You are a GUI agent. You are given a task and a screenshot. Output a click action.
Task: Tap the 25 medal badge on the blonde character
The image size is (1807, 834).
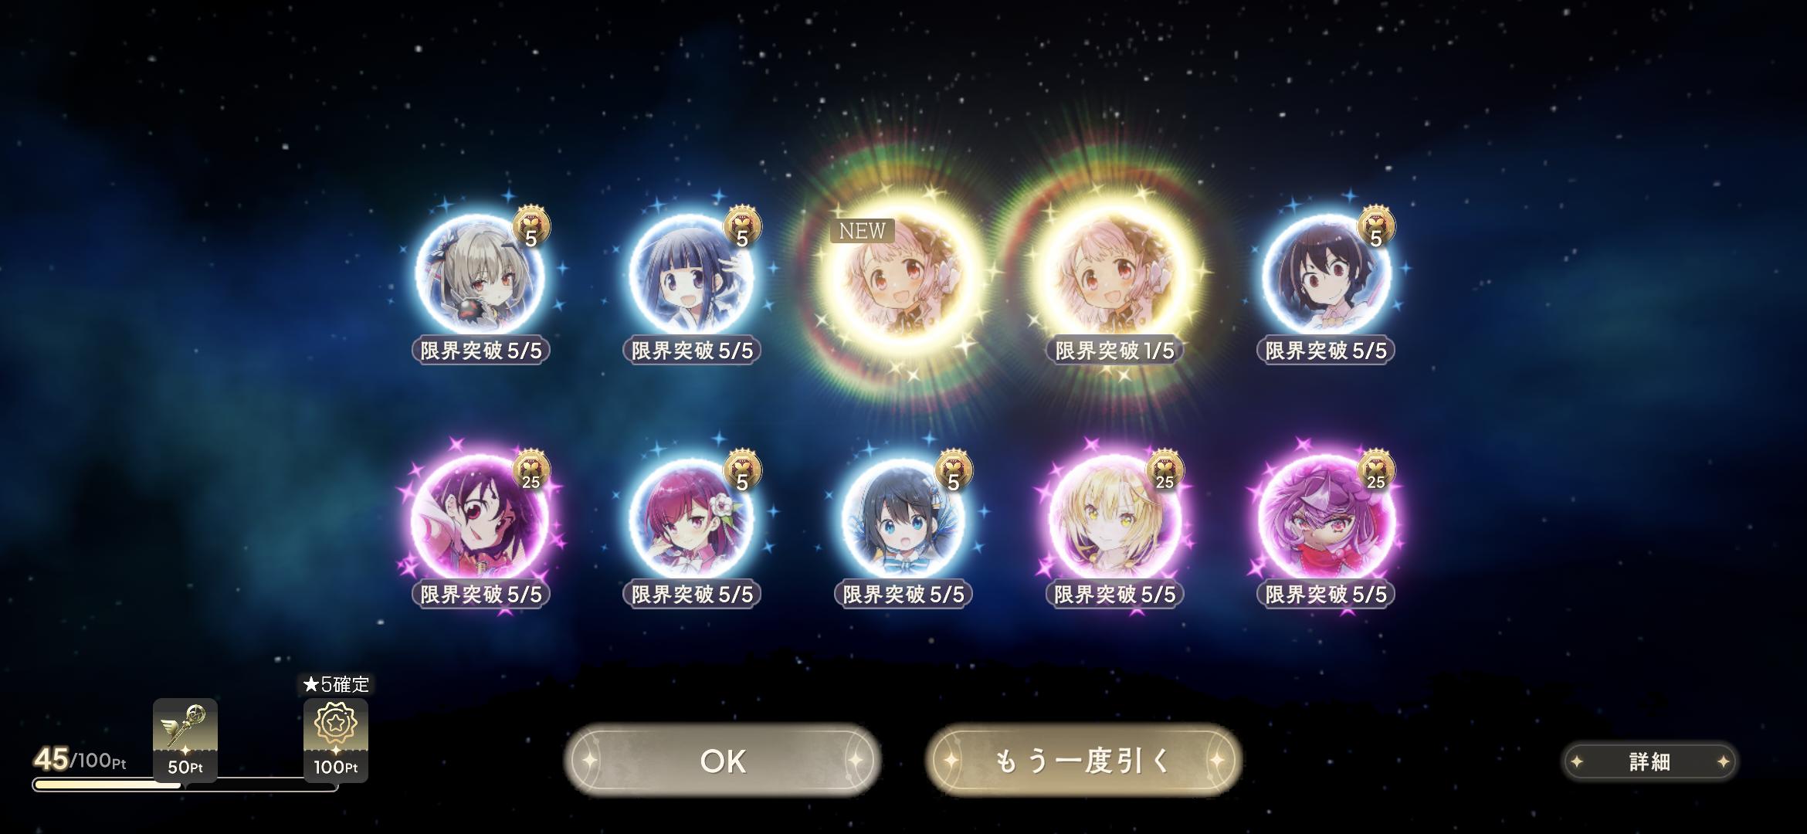pyautogui.click(x=1165, y=471)
